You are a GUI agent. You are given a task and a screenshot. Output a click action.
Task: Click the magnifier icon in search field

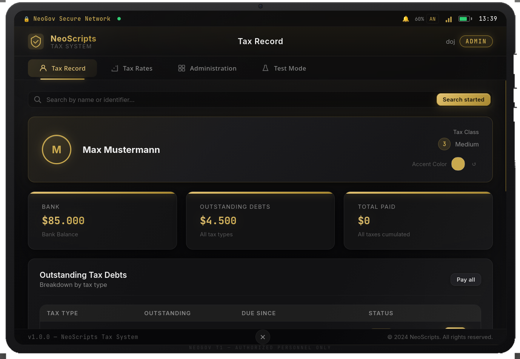pyautogui.click(x=38, y=100)
